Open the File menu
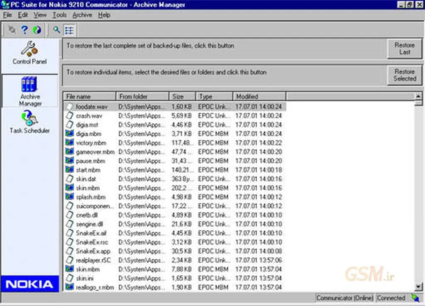Screen dimensions: 425x306 pyautogui.click(x=7, y=15)
